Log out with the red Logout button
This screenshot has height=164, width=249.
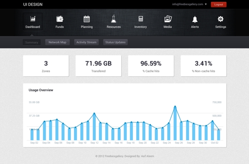pos(219,5)
